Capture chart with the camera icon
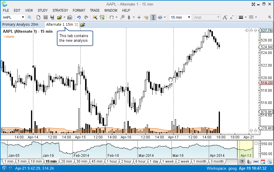 (x=70, y=17)
